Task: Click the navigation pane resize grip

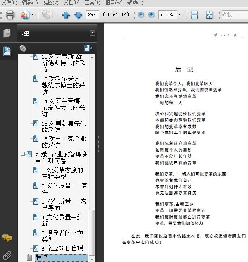Action: (x=98, y=144)
